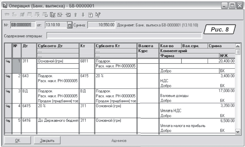Click the first toolbar icon for new row
The height and width of the screenshot is (147, 245).
point(7,15)
